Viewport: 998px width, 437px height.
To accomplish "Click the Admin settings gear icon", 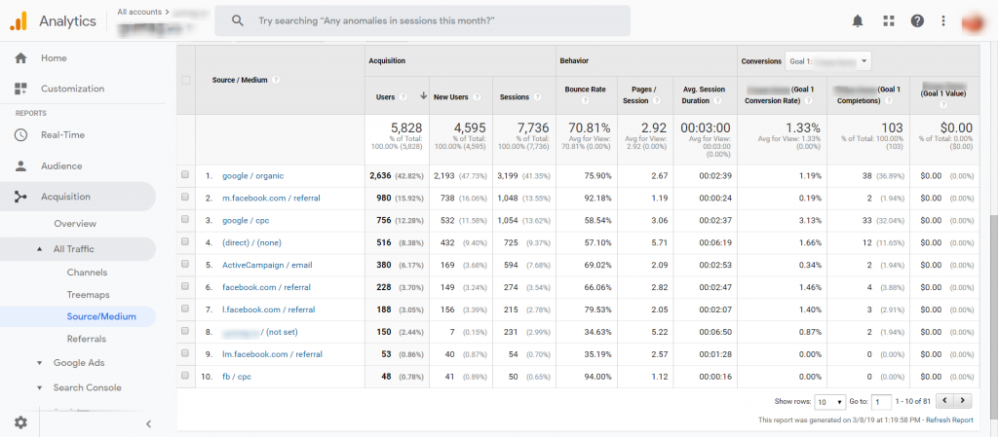I will pyautogui.click(x=20, y=422).
